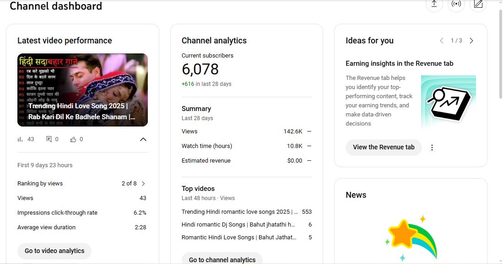Click the Revenue tab illustration image

(x=448, y=101)
